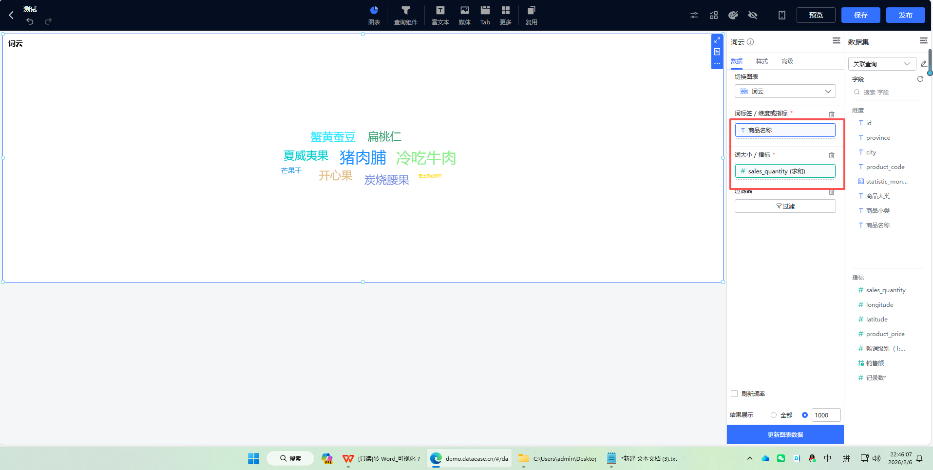Add a Tab container component
933x470 pixels.
point(485,15)
